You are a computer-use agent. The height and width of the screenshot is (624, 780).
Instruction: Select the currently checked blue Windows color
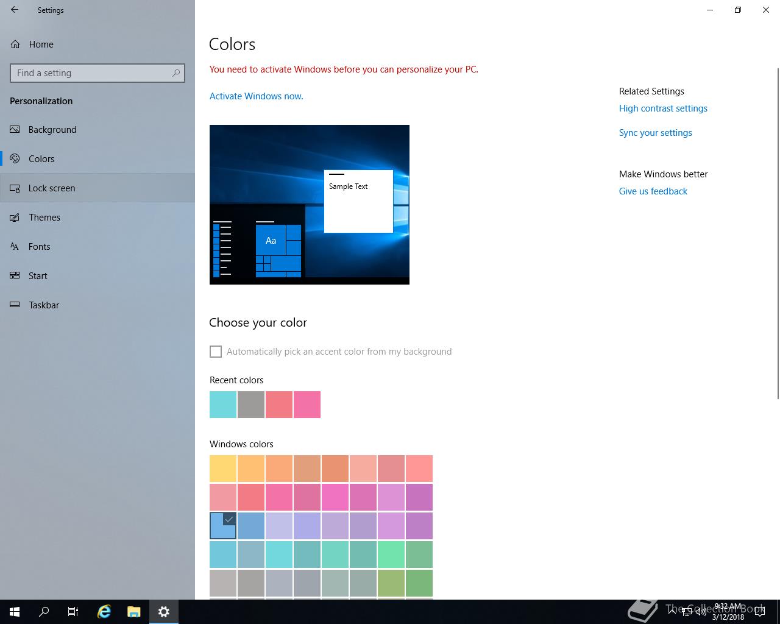click(x=223, y=526)
